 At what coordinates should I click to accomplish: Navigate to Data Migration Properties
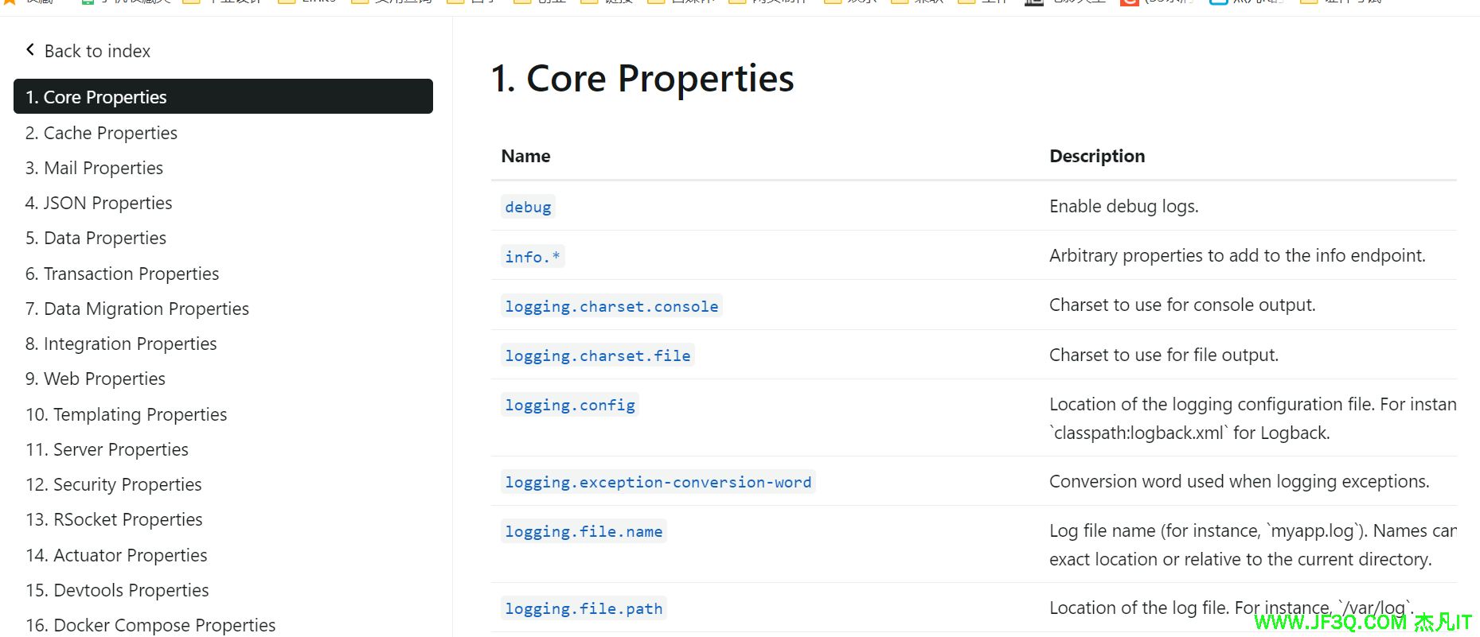(x=137, y=309)
